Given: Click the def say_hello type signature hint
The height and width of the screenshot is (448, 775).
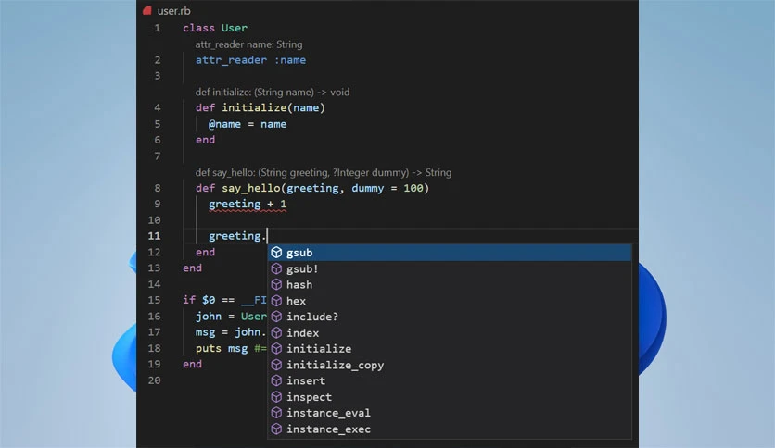Looking at the screenshot, I should click(x=324, y=173).
